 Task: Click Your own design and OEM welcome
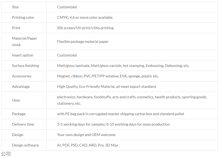coord(86,135)
